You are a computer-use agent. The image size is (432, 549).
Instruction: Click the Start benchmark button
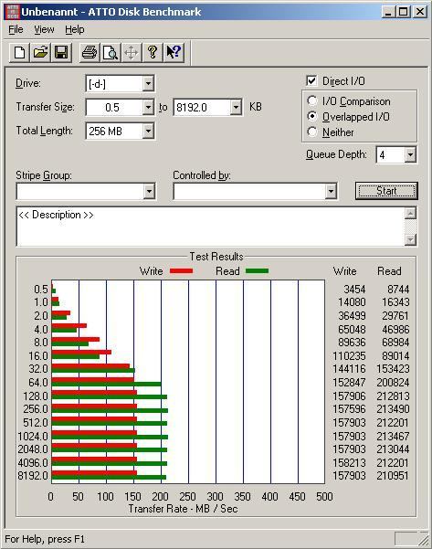386,191
